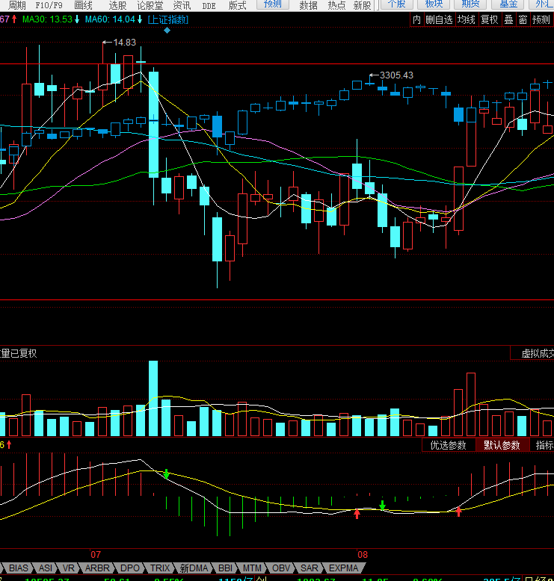Switch to the ASI indicator tab

(46, 568)
